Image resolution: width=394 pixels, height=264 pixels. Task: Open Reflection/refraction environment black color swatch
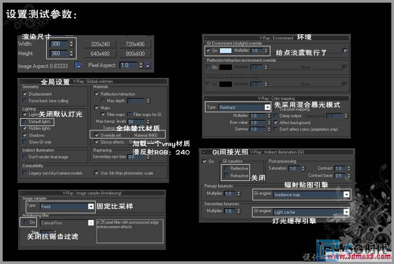point(225,68)
